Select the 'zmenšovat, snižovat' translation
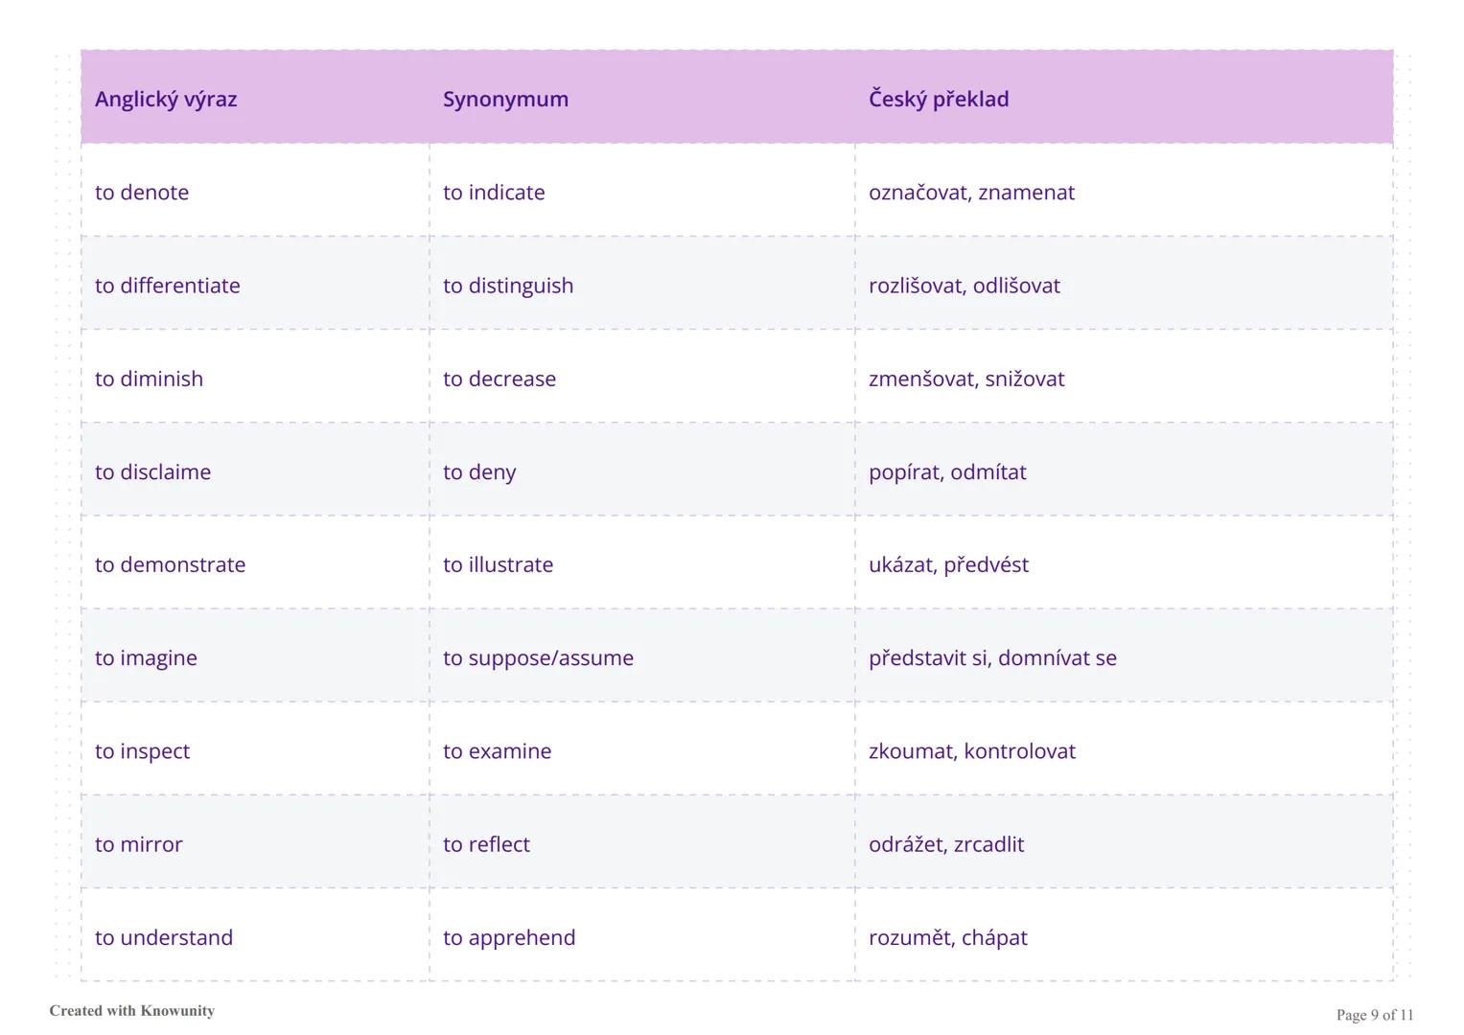 point(966,379)
